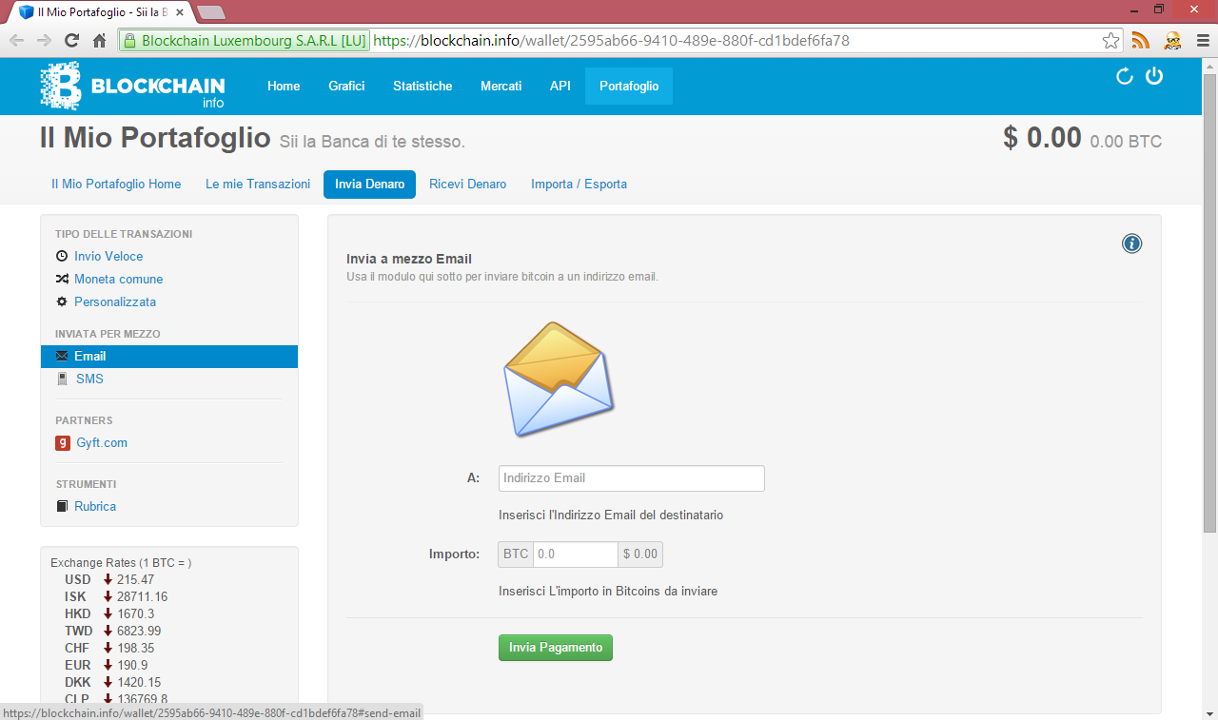The image size is (1218, 720).
Task: Open Rubrica address book
Action: coord(95,506)
